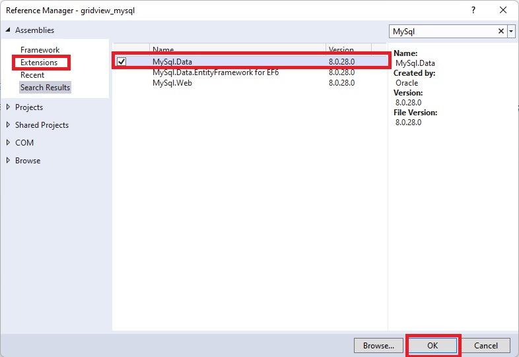The image size is (519, 357).
Task: Collapse the Assemblies section
Action: 9,30
